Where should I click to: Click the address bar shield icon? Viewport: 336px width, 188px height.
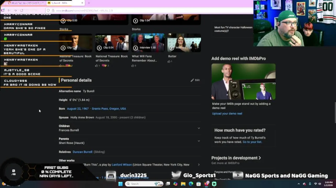(48, 10)
